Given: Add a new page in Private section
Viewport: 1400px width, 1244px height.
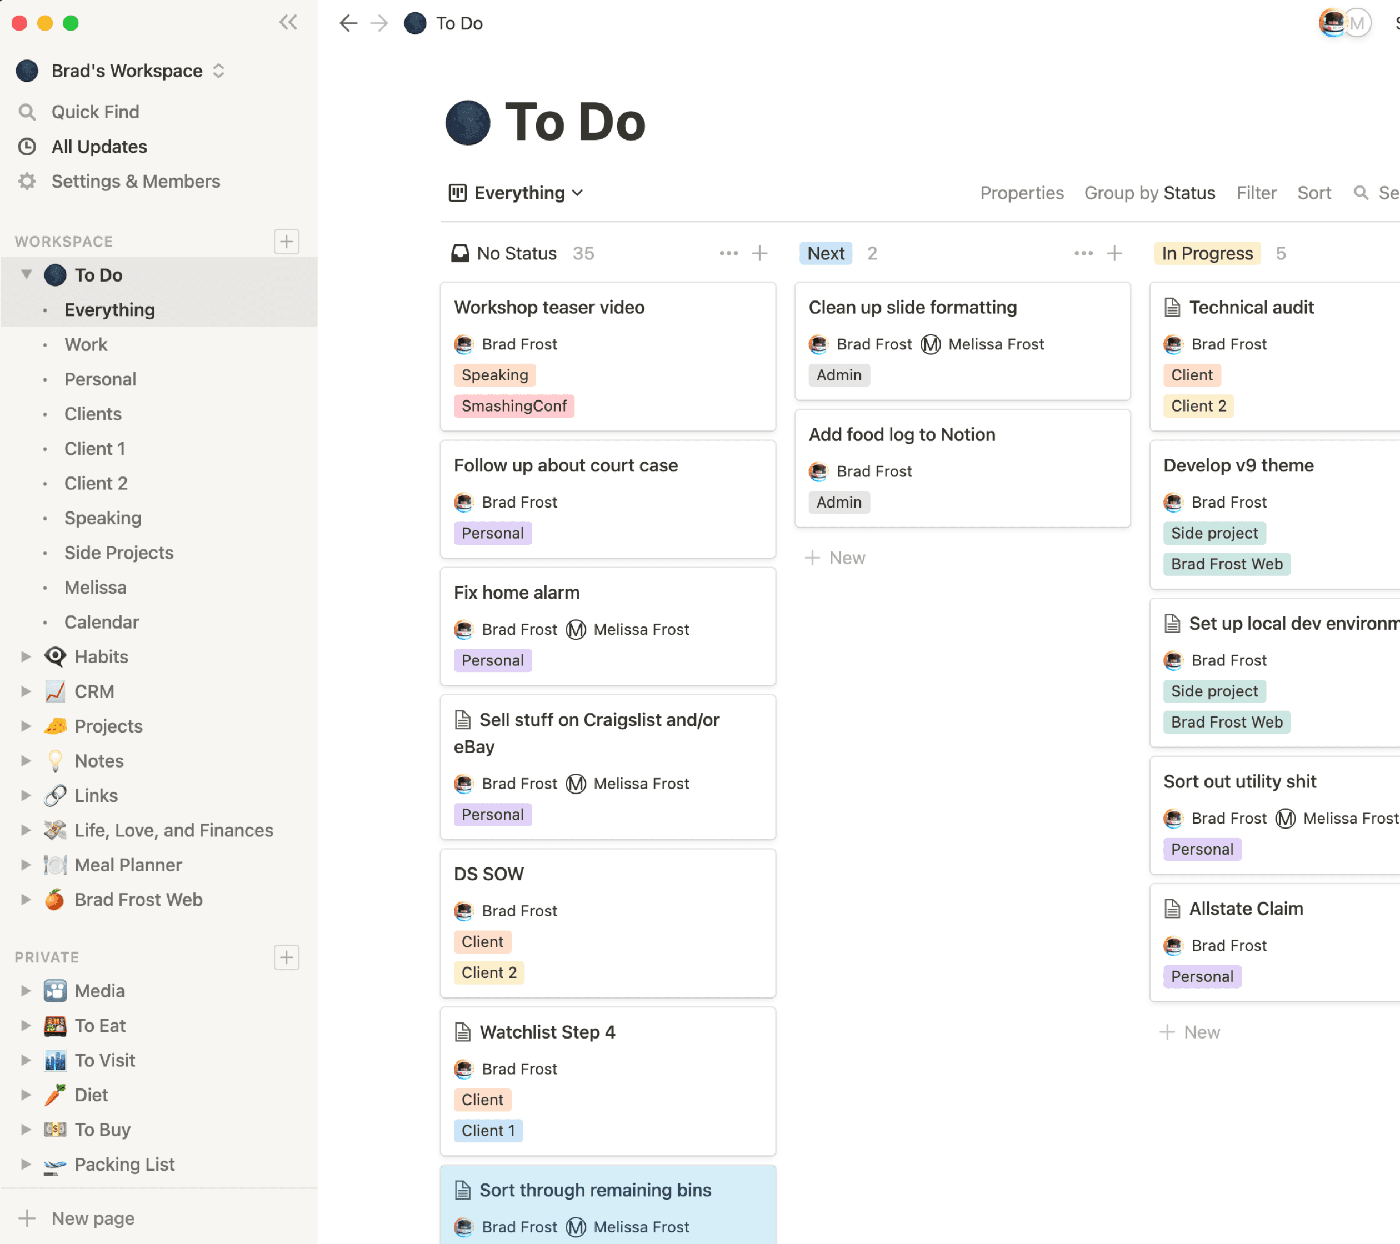Looking at the screenshot, I should tap(286, 957).
